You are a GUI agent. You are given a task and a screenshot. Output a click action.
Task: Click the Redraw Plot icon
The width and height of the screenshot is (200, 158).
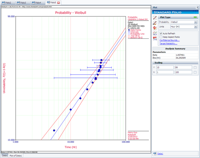tap(155, 18)
